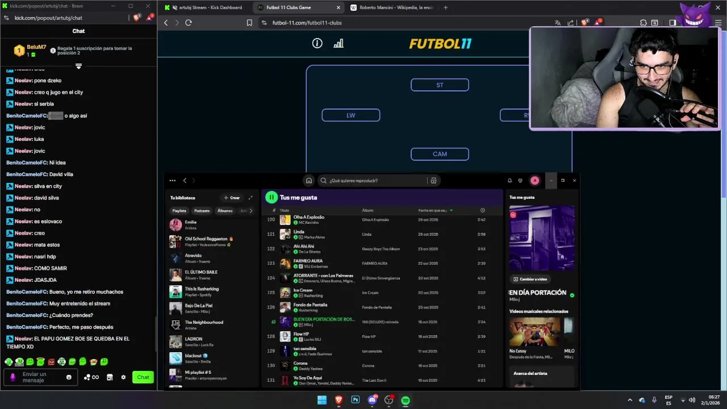Image resolution: width=727 pixels, height=409 pixels.
Task: Click Crear button in Spotify library
Action: pos(232,198)
